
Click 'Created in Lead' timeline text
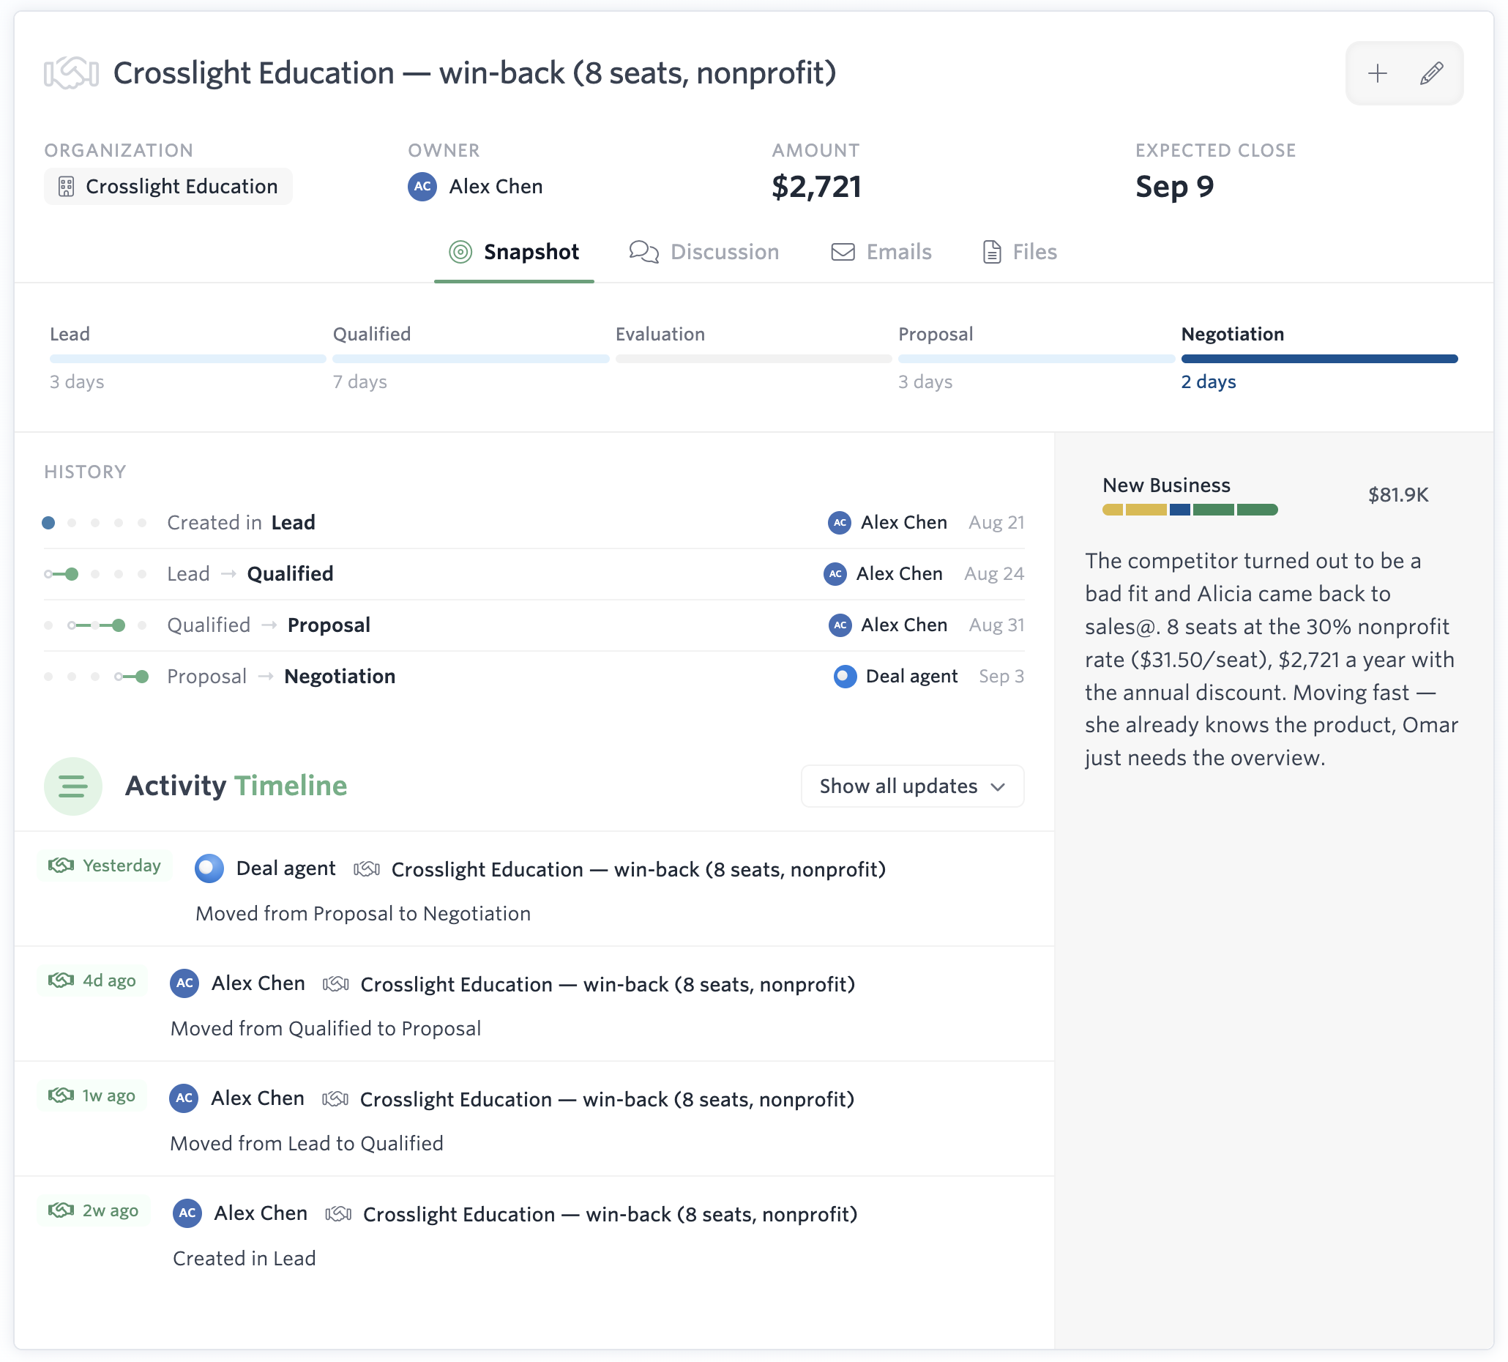tap(245, 1259)
